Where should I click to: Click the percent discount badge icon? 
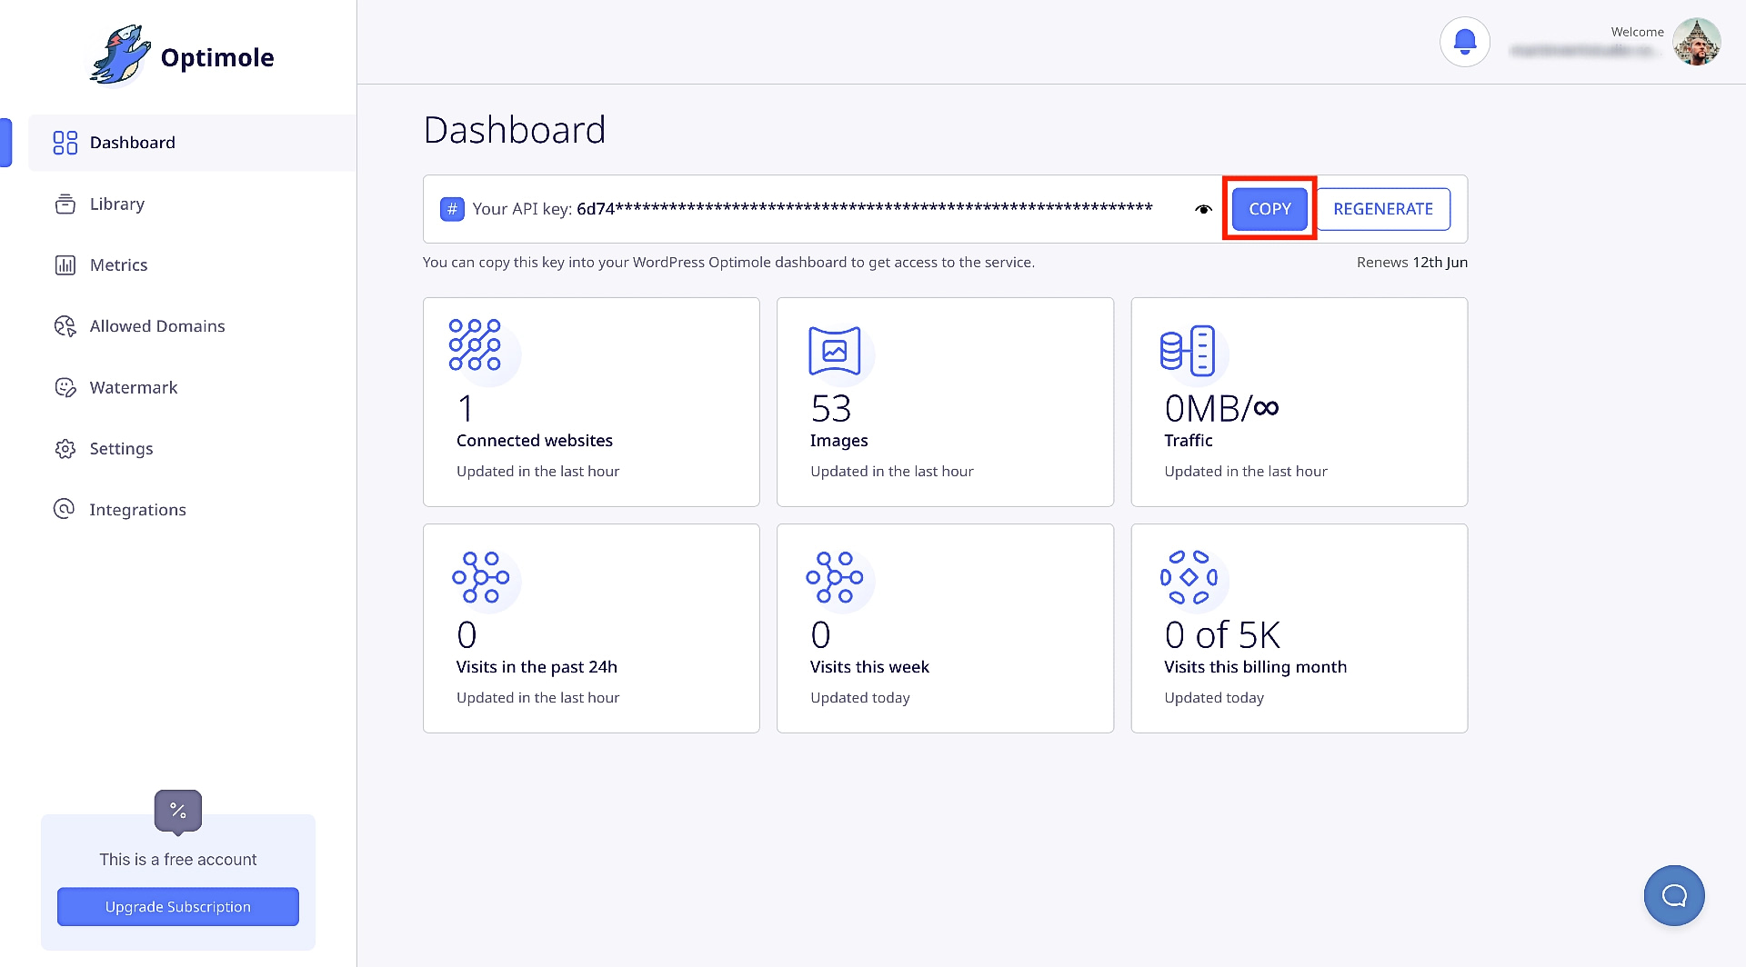click(178, 811)
